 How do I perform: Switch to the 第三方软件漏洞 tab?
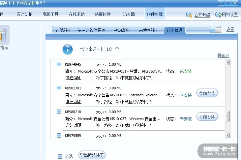click(x=92, y=30)
